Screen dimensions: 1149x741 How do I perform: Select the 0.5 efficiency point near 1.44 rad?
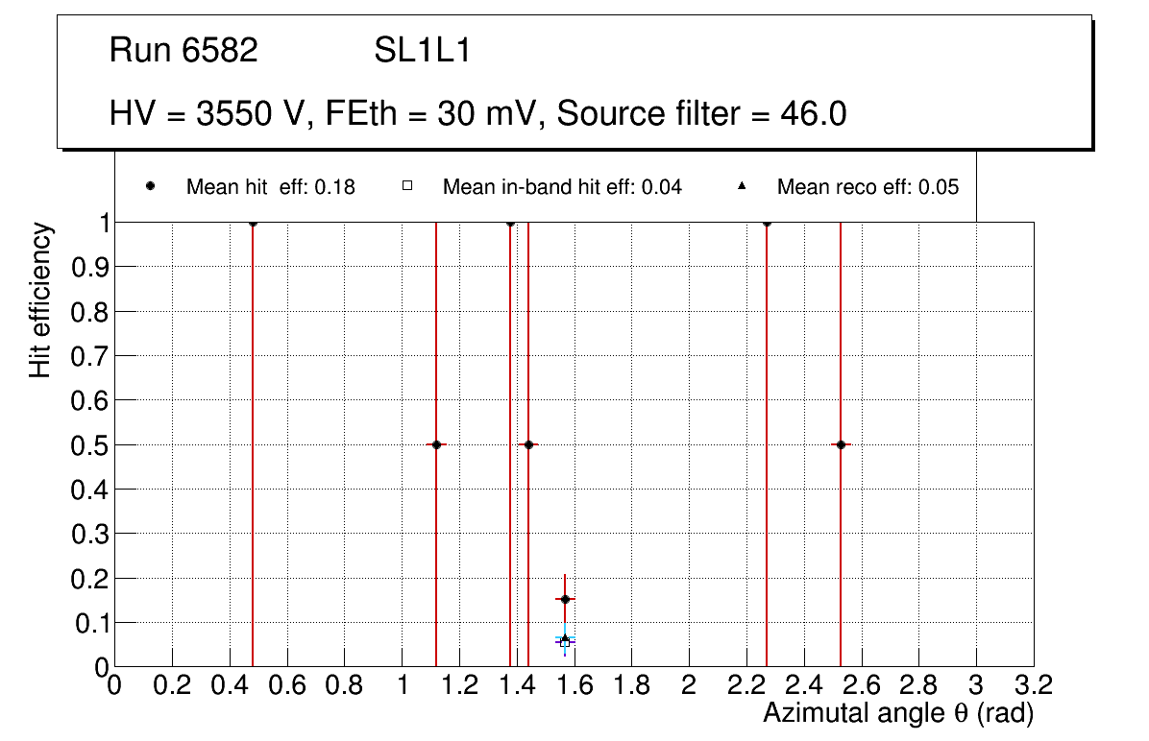[x=528, y=444]
